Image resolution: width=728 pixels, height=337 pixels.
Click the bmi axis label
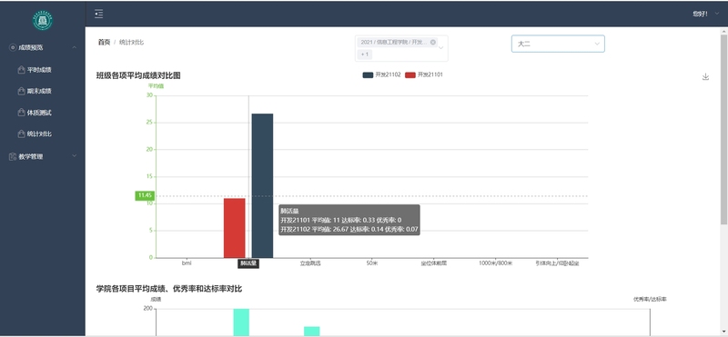point(187,263)
